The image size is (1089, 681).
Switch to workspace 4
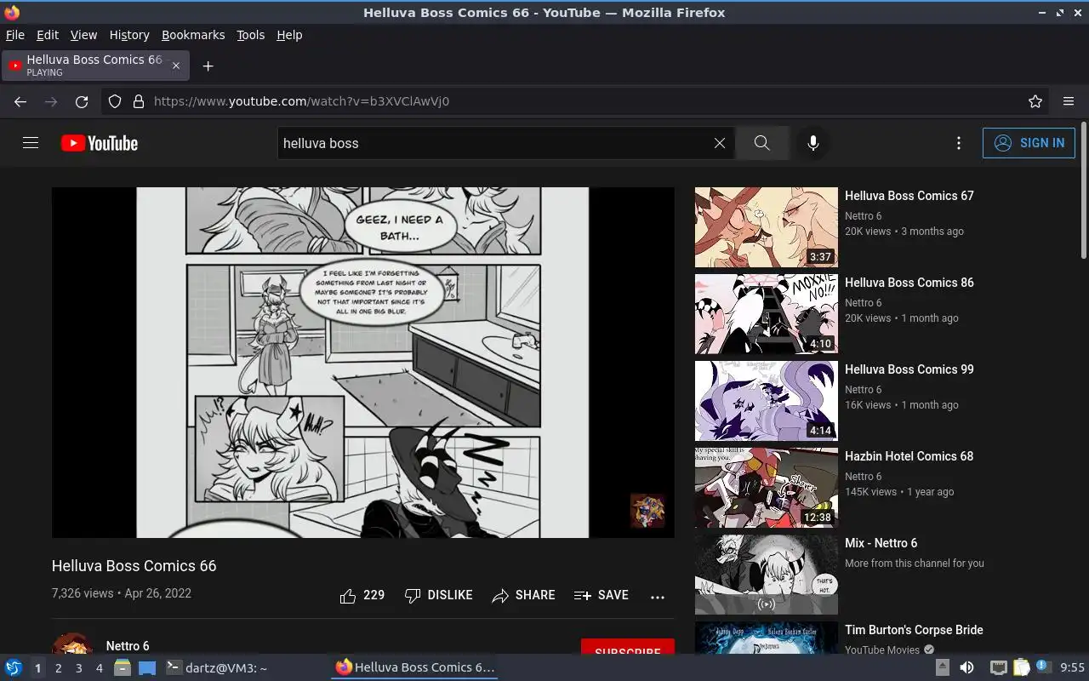[x=99, y=668]
